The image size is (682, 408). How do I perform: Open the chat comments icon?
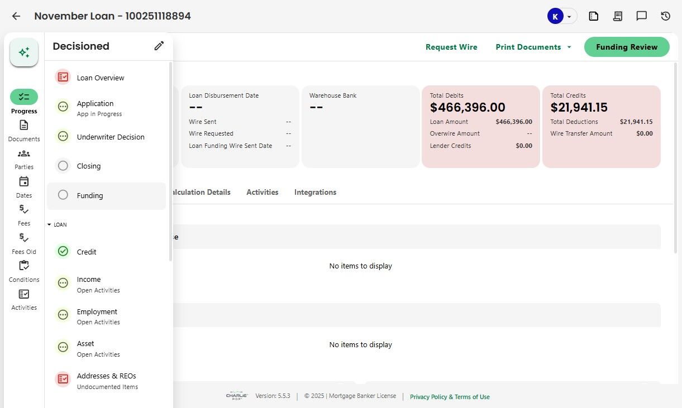pos(642,16)
